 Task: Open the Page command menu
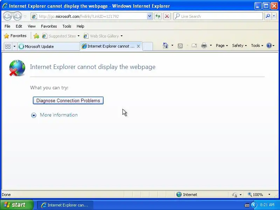pos(222,45)
